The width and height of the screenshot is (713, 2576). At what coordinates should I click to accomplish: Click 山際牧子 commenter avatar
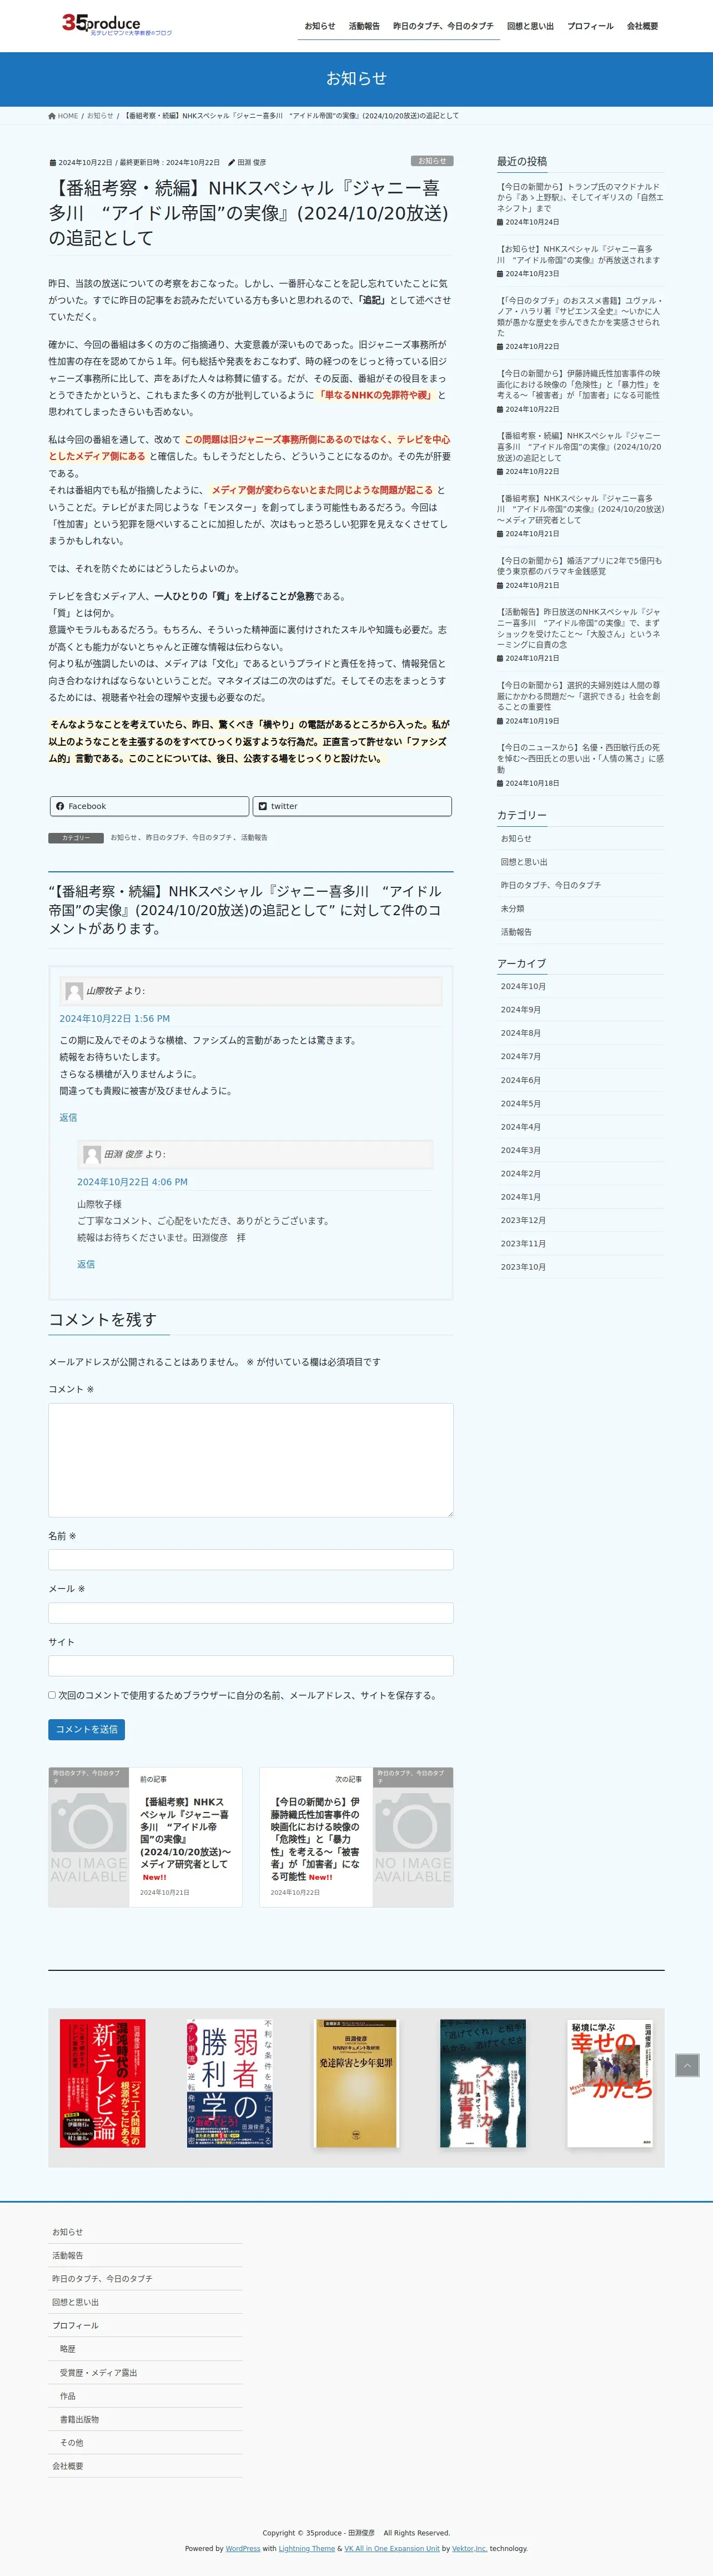click(74, 991)
